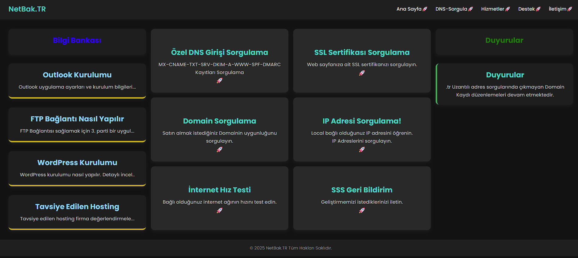Click the green Duyurular header panel
The width and height of the screenshot is (578, 258).
[x=504, y=40]
